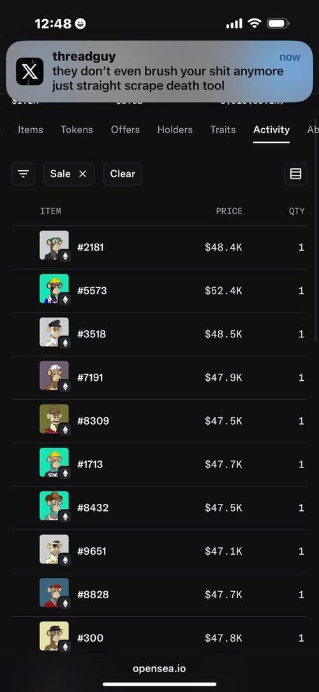This screenshot has height=692, width=319.
Task: Open the filter options icon
Action: [x=24, y=174]
